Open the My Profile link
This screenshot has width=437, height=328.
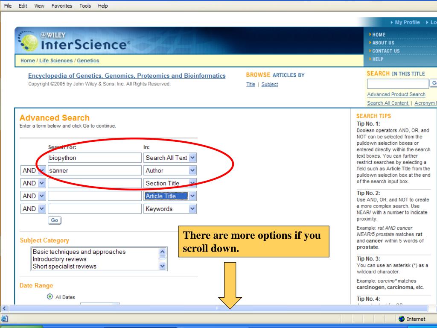pos(407,22)
